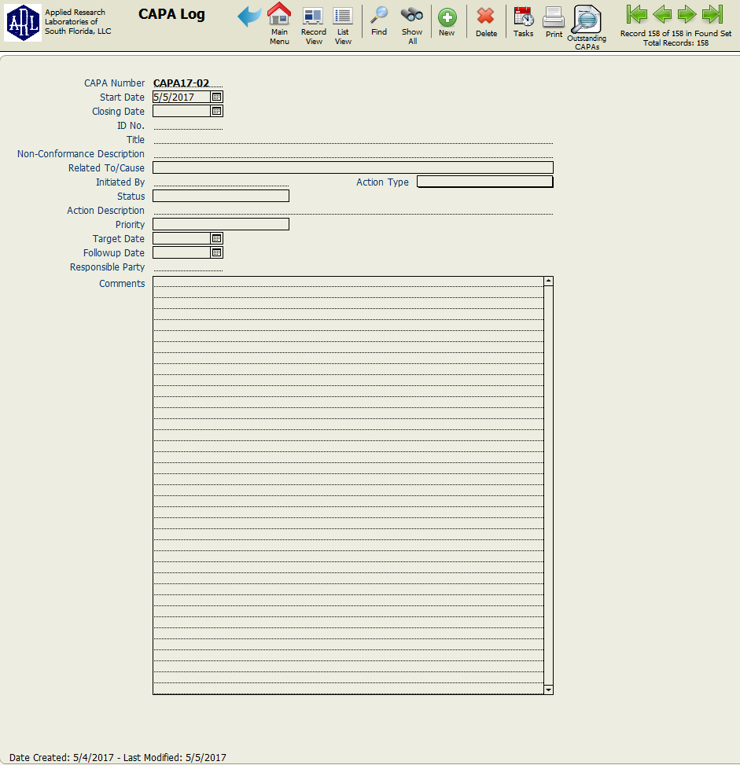Open the Related To/Cause dropdown field
Viewport: 740px width, 765px height.
click(353, 167)
